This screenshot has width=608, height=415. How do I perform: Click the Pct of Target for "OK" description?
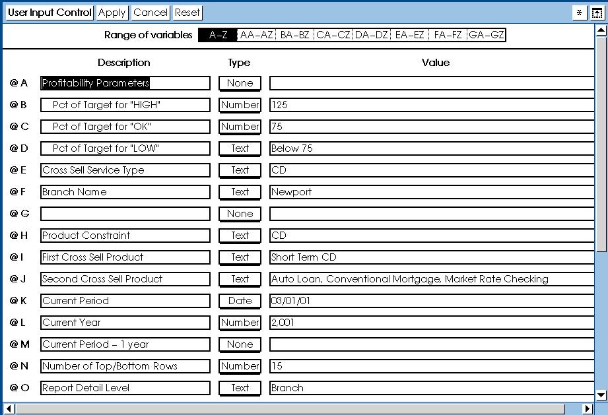tap(125, 127)
